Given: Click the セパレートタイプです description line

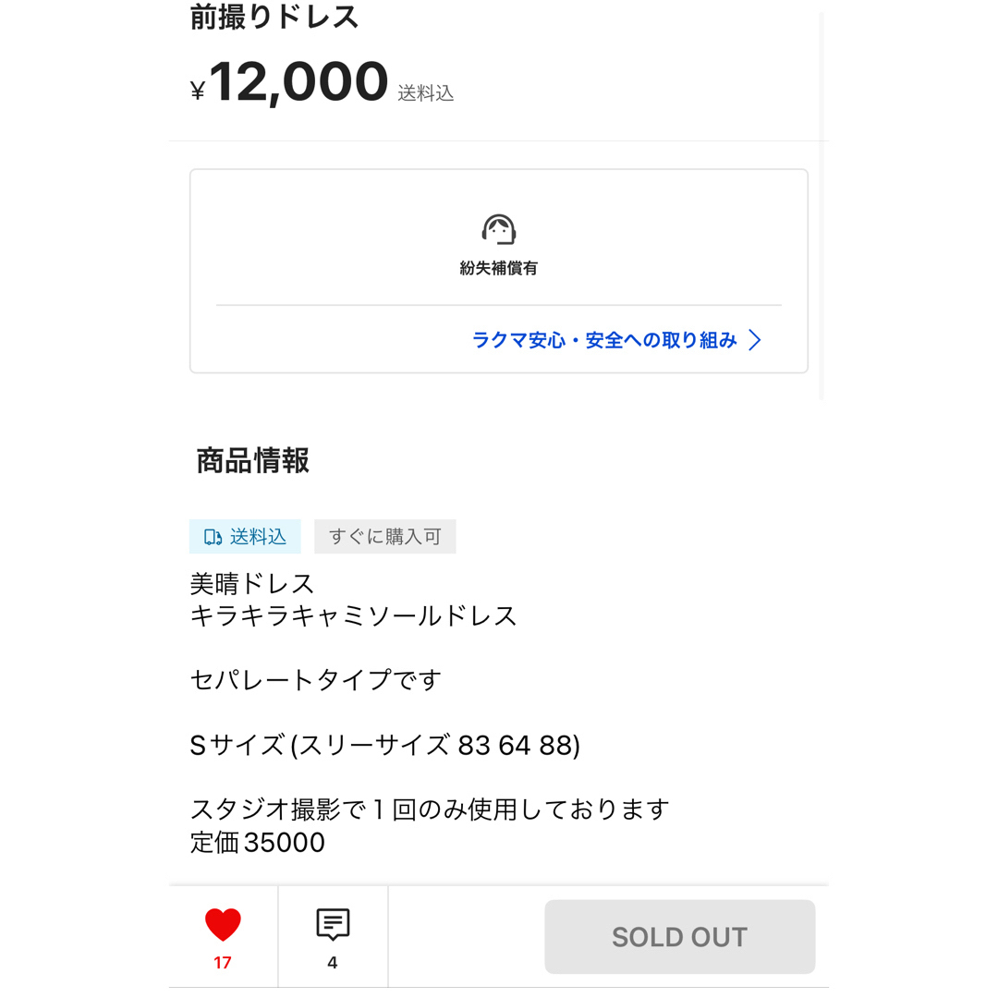Looking at the screenshot, I should [x=316, y=680].
